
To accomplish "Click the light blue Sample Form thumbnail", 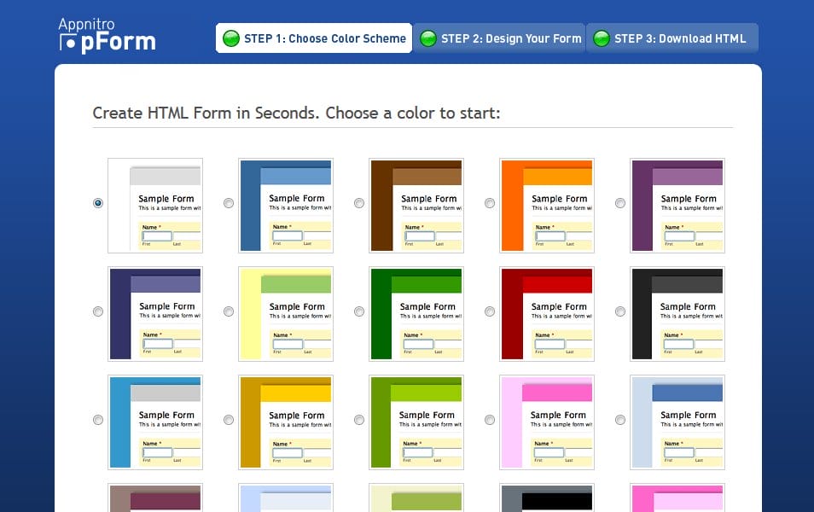I will [677, 421].
